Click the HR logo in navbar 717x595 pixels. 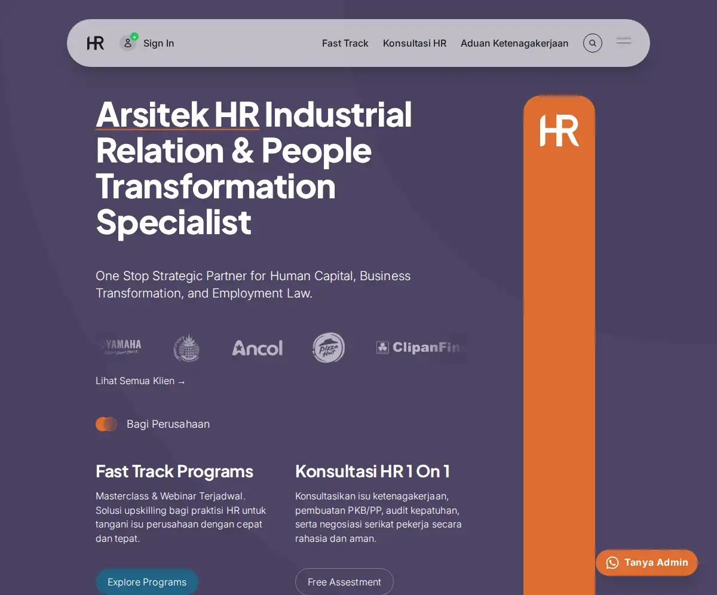click(96, 43)
